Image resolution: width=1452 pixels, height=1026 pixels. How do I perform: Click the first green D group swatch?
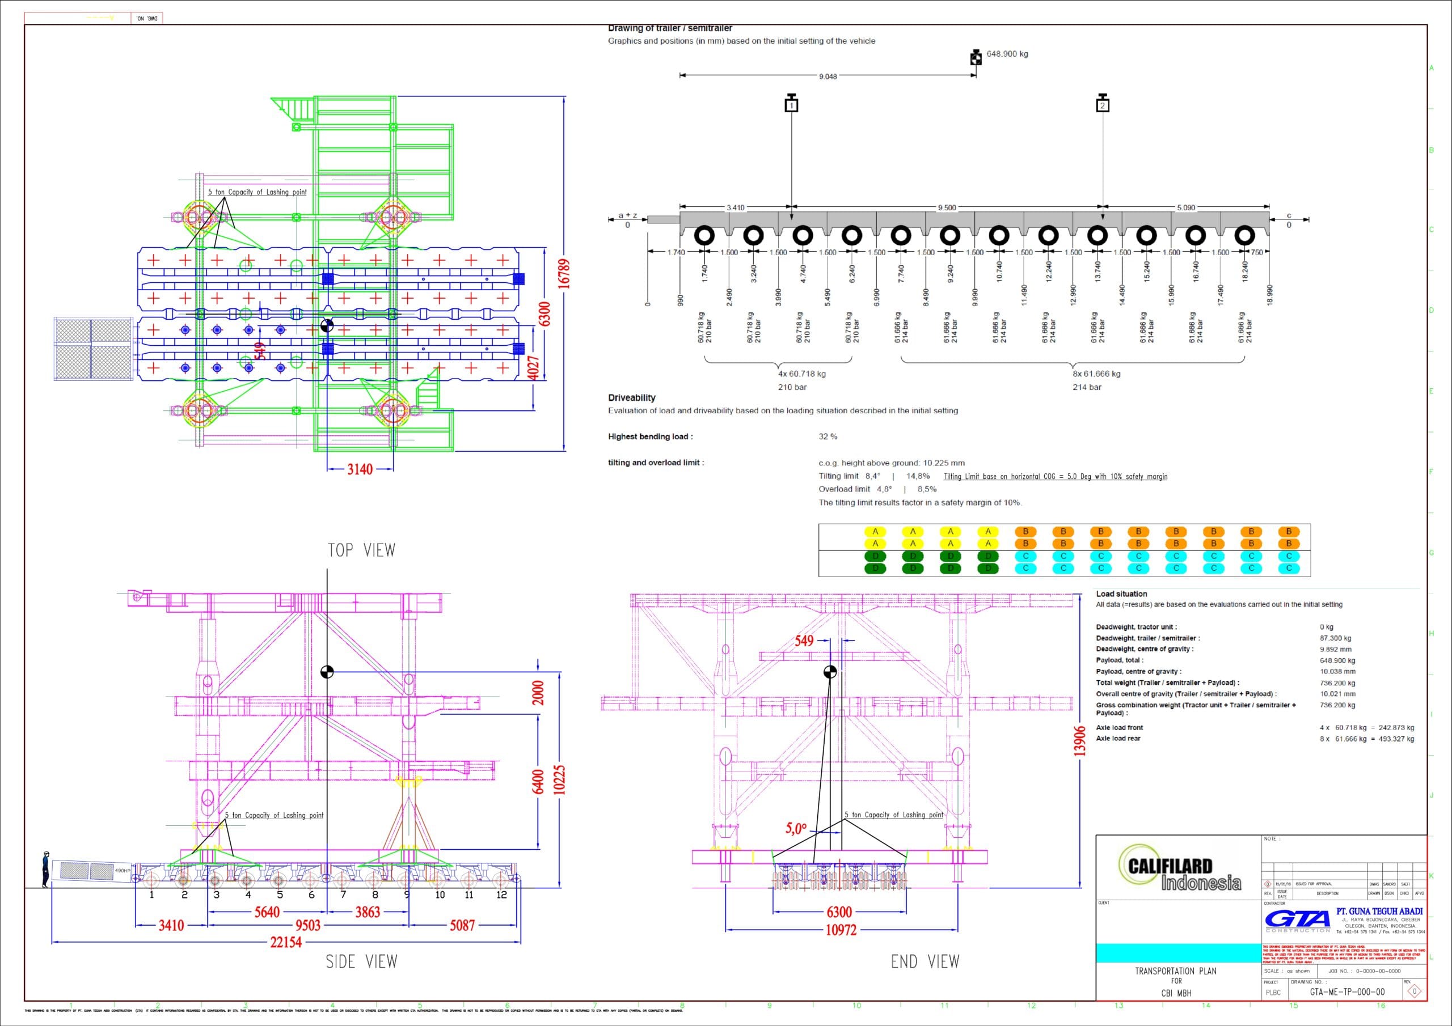pyautogui.click(x=875, y=556)
